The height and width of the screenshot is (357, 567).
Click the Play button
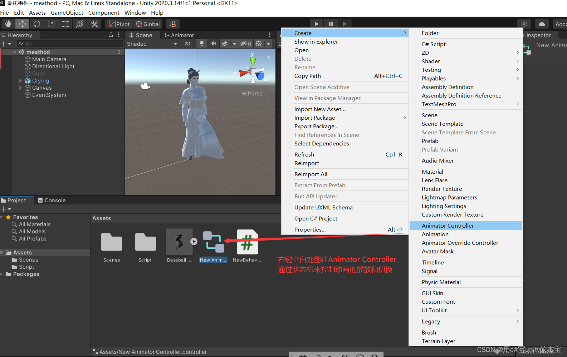click(316, 24)
